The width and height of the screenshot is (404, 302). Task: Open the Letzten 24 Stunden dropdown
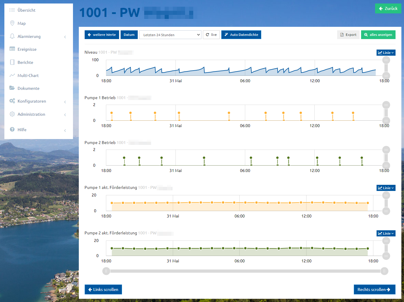coord(170,35)
